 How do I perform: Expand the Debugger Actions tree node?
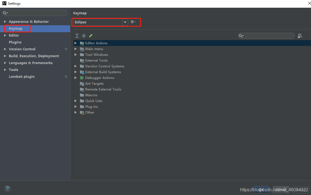(76, 78)
